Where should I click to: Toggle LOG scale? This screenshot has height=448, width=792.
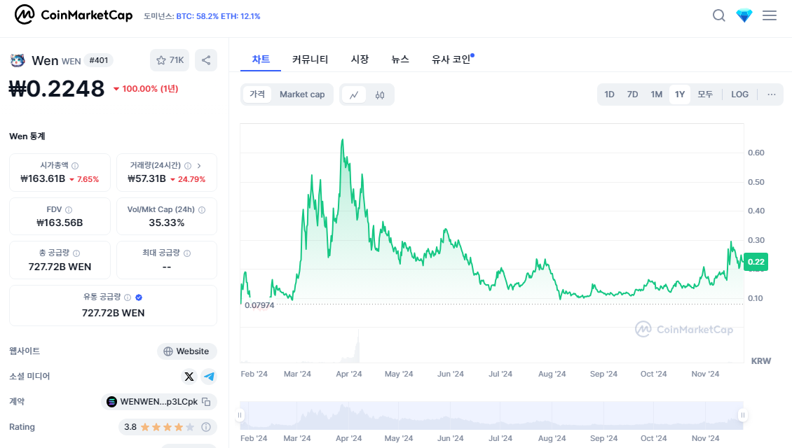coord(739,94)
